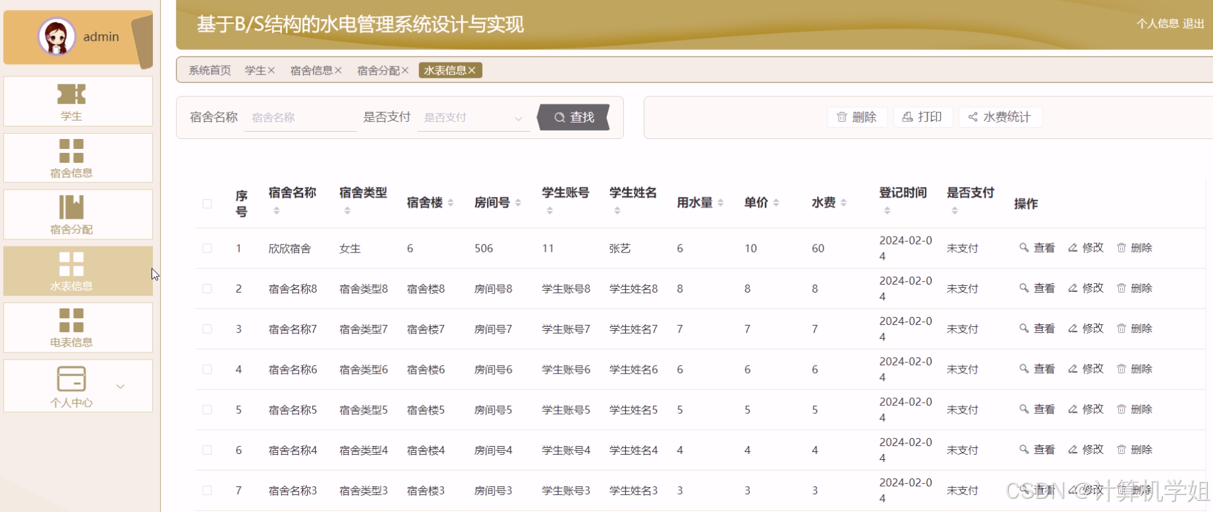Screen dimensions: 1213x512
Task: Sort by 宿舍楼 column arrows
Action: (451, 203)
